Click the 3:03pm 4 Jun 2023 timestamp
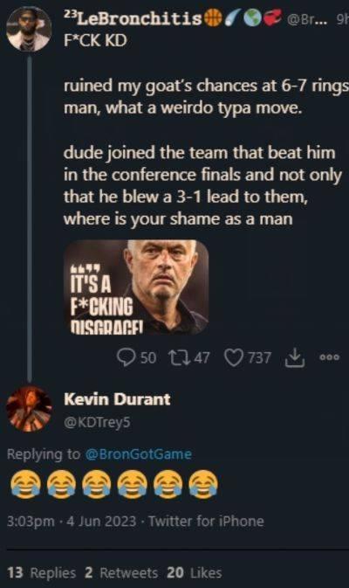 [72, 522]
